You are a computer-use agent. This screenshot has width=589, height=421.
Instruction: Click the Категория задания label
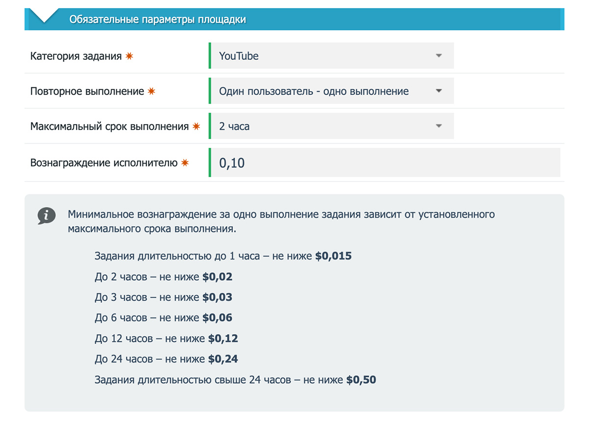[76, 56]
